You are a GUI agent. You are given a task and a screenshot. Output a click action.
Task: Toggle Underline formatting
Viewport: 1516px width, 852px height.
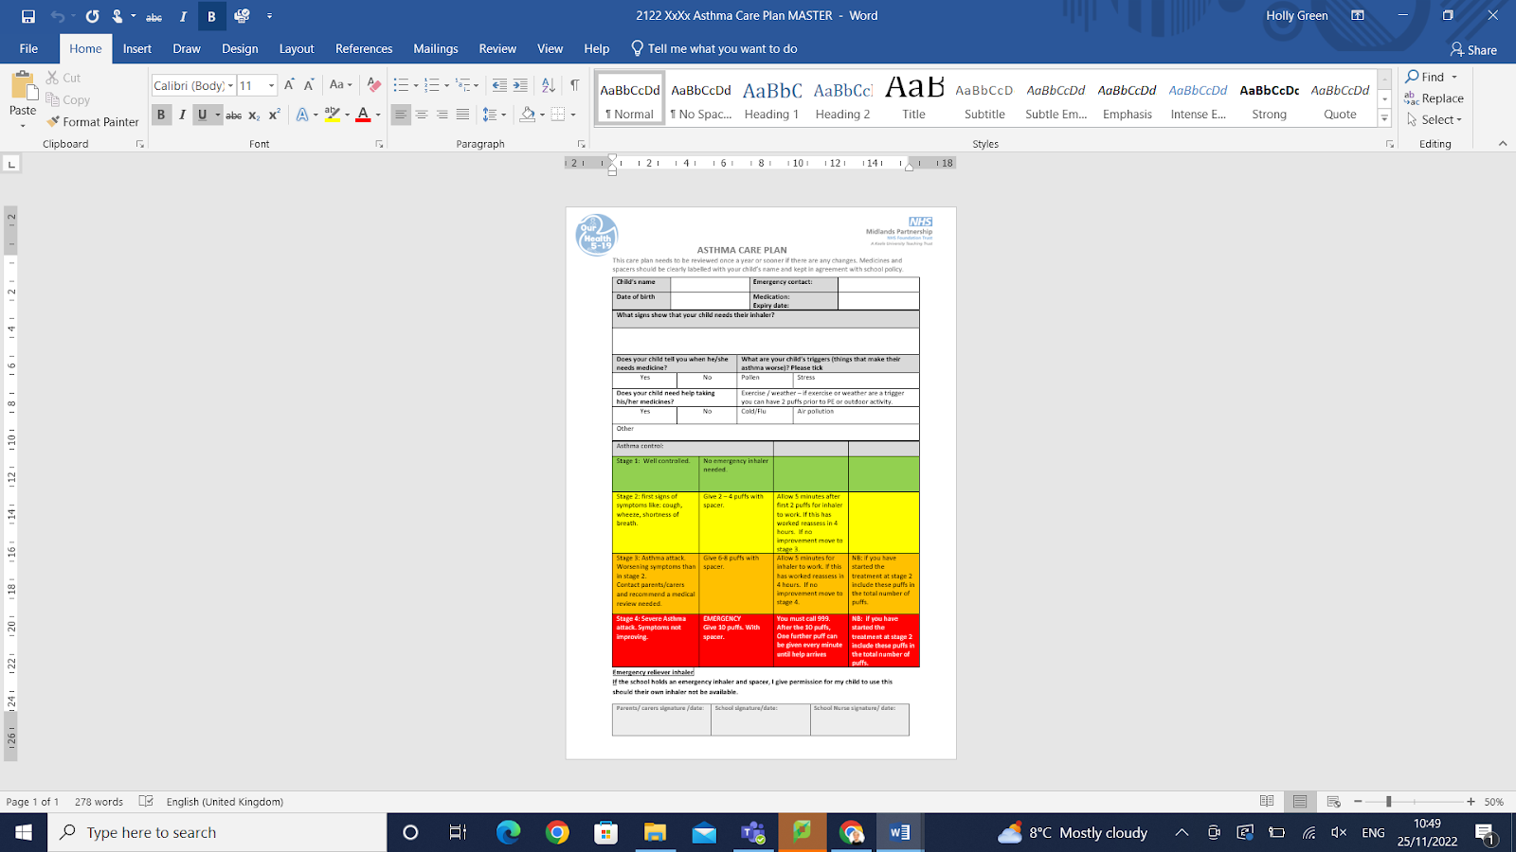click(x=202, y=115)
